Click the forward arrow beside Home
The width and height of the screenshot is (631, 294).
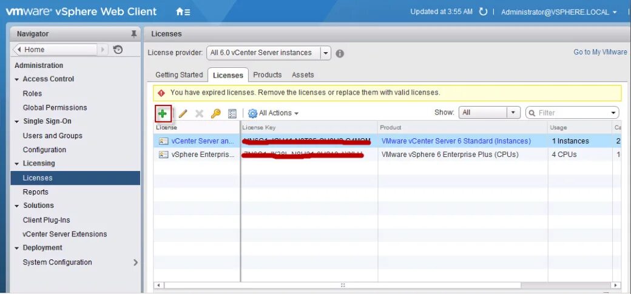[x=103, y=50]
